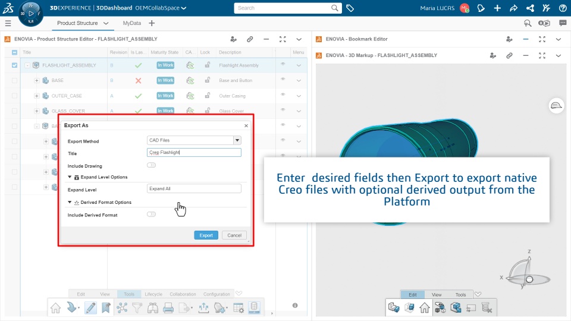Select Collaboration tab in bottom toolbar
The image size is (571, 321).
tap(183, 294)
